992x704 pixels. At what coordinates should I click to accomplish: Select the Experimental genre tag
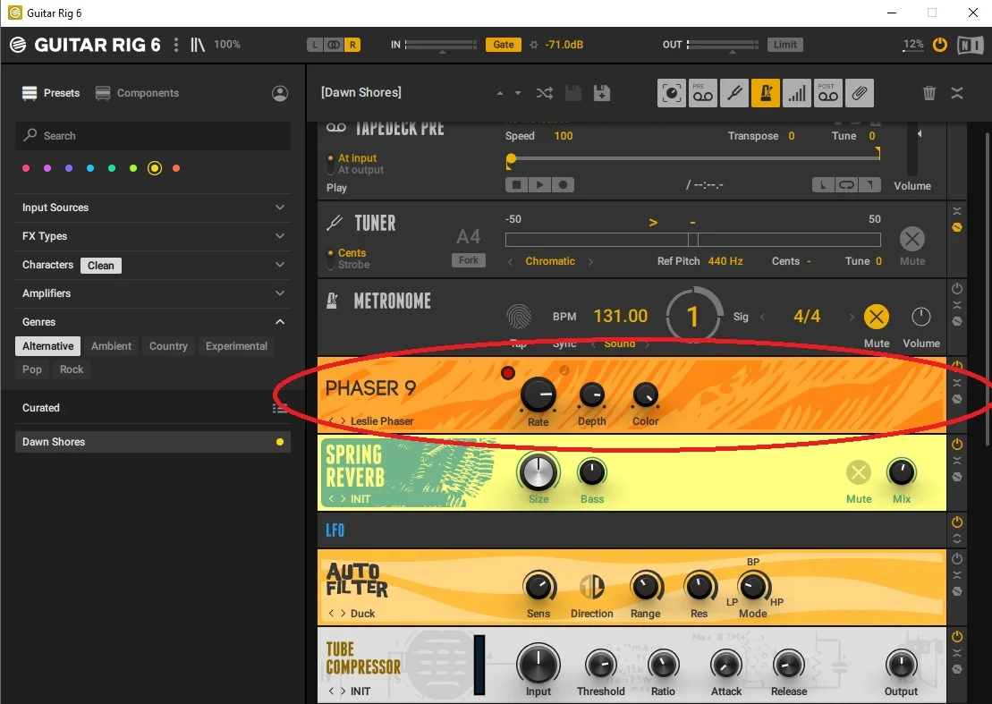coord(237,346)
